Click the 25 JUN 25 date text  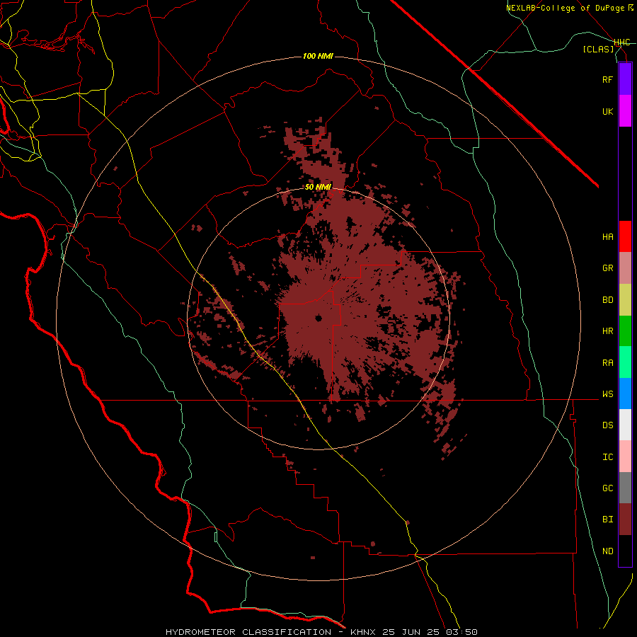(x=411, y=632)
